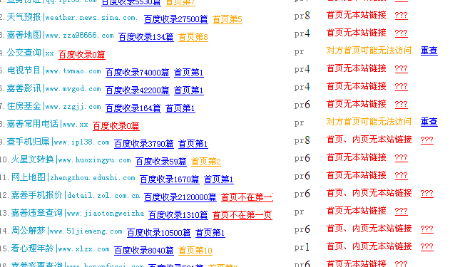Click 百度收录74000篇 link
The width and height of the screenshot is (465, 267).
click(138, 73)
